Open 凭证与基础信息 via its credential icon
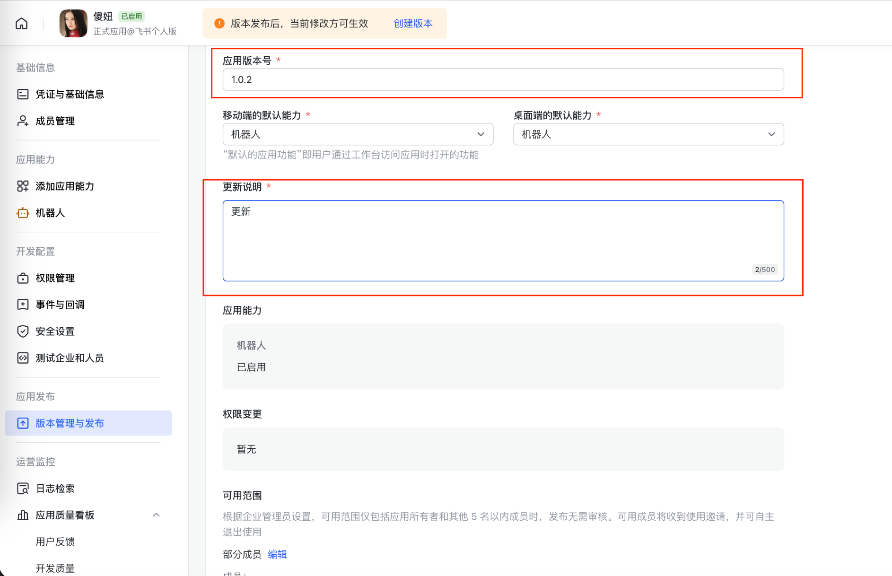 pos(23,94)
